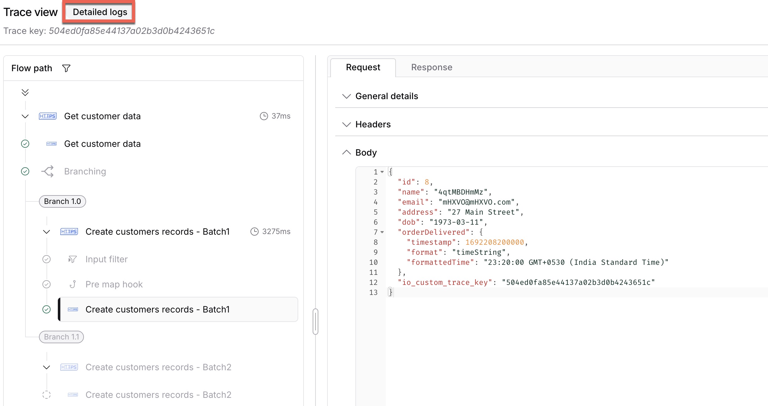This screenshot has width=768, height=406.
Task: Select the child Get customer data step
Action: pos(102,144)
